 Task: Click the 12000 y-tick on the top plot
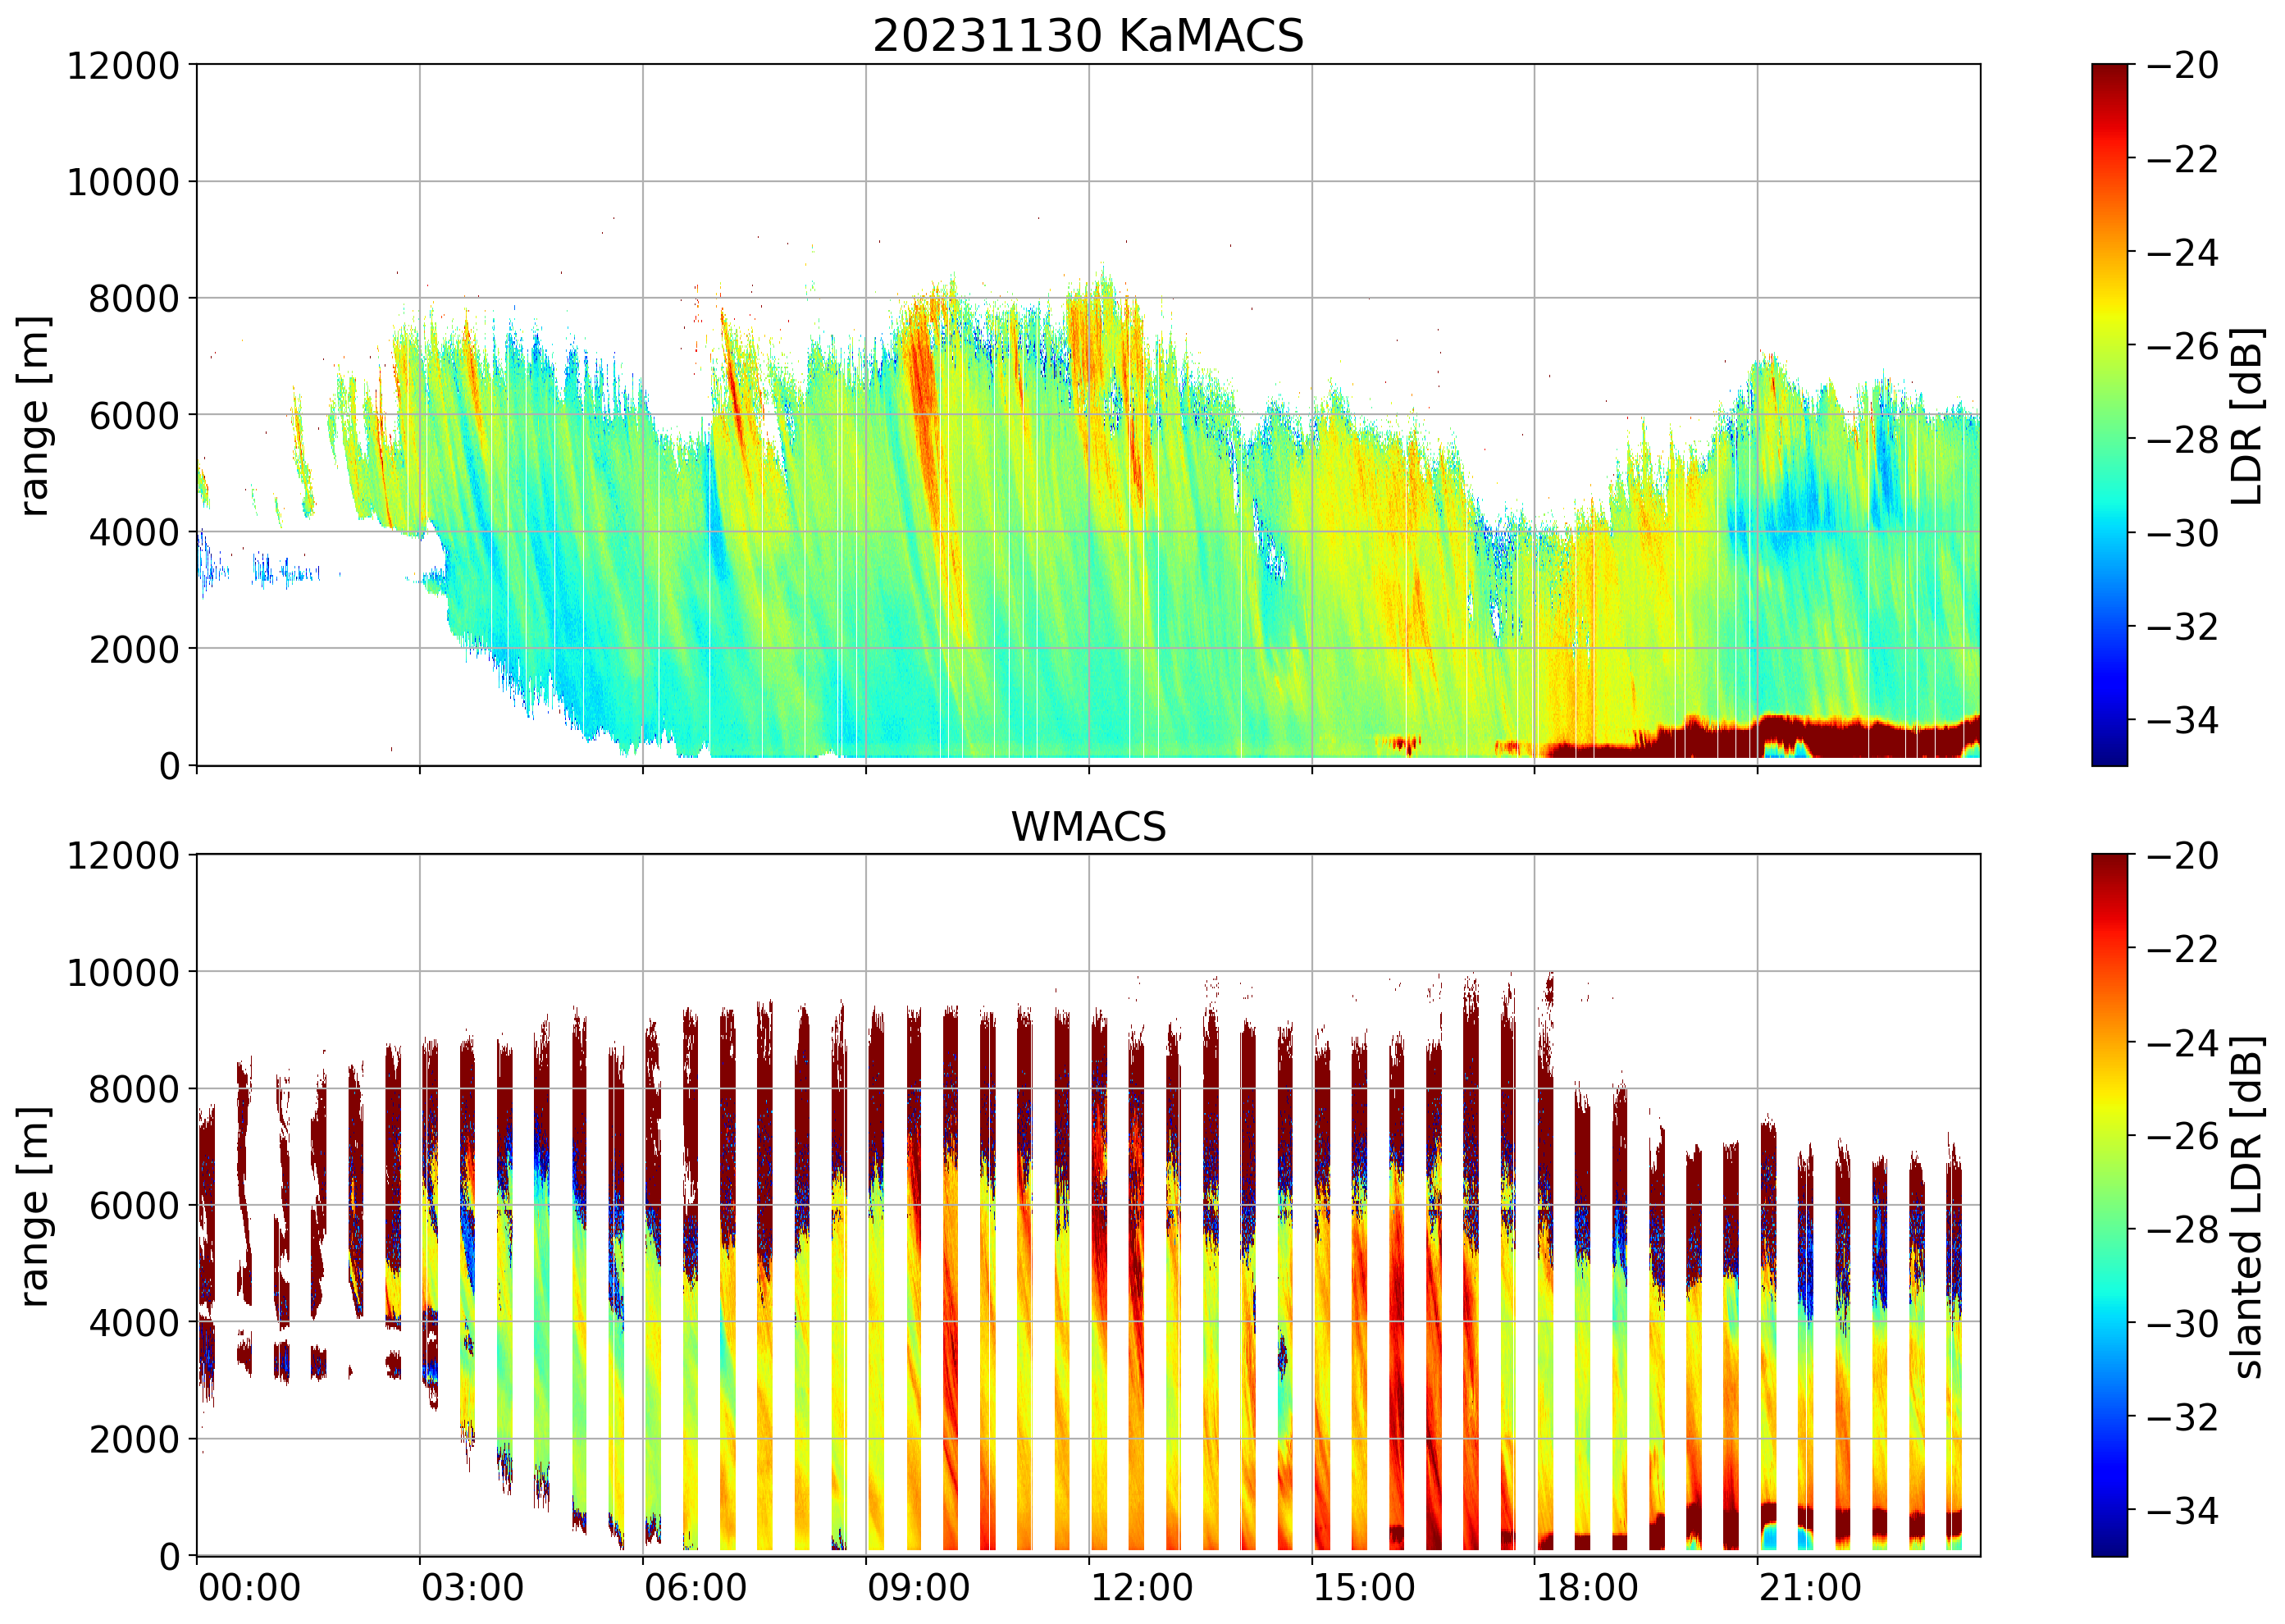point(123,66)
